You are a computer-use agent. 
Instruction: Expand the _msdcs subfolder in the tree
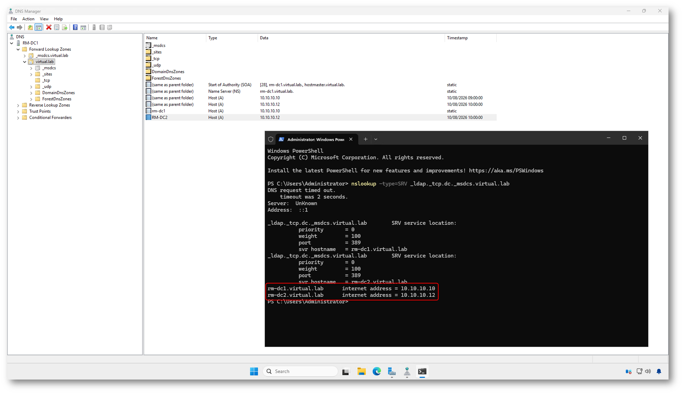coord(31,68)
